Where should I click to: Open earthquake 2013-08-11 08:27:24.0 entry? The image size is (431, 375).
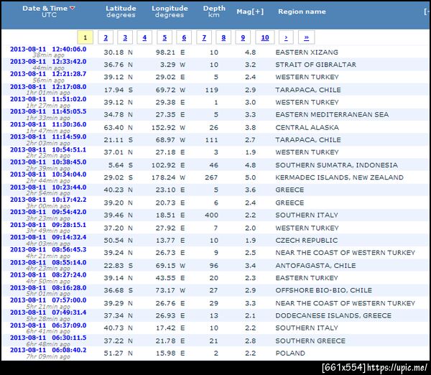pos(48,275)
